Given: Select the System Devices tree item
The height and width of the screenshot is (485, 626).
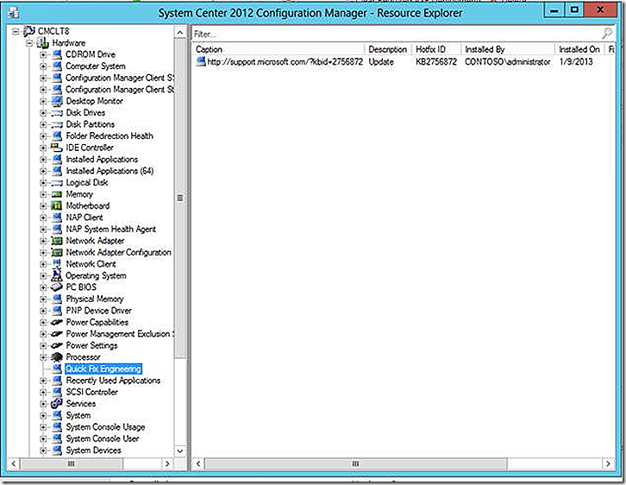Looking at the screenshot, I should tap(93, 450).
